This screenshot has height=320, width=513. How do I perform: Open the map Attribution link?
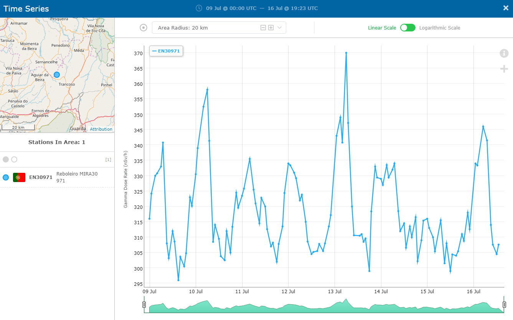pyautogui.click(x=101, y=129)
